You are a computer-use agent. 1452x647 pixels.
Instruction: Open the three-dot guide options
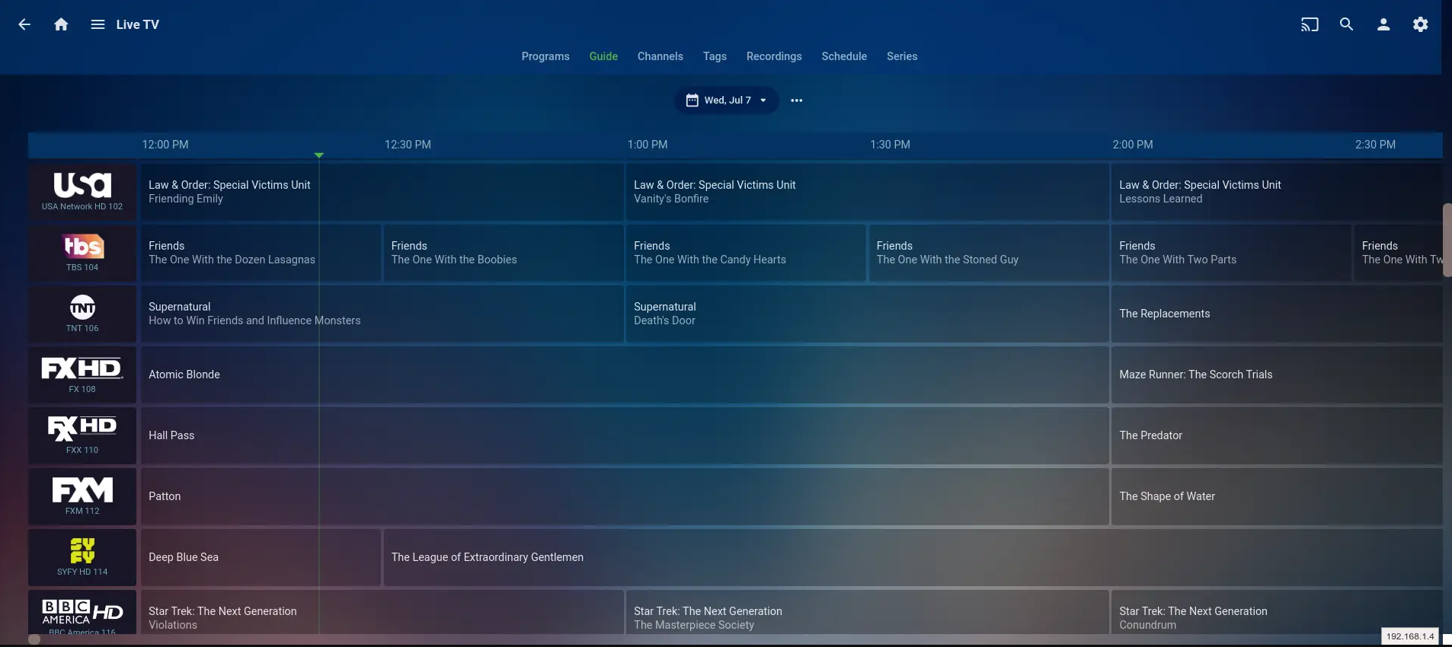[x=796, y=100]
